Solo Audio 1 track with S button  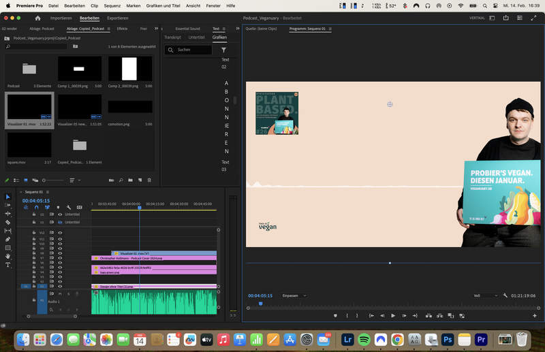click(x=69, y=294)
